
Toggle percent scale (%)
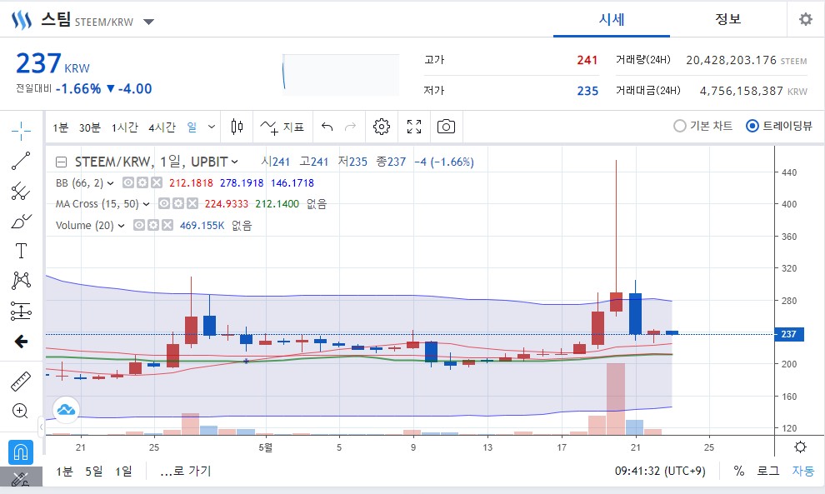(x=739, y=471)
